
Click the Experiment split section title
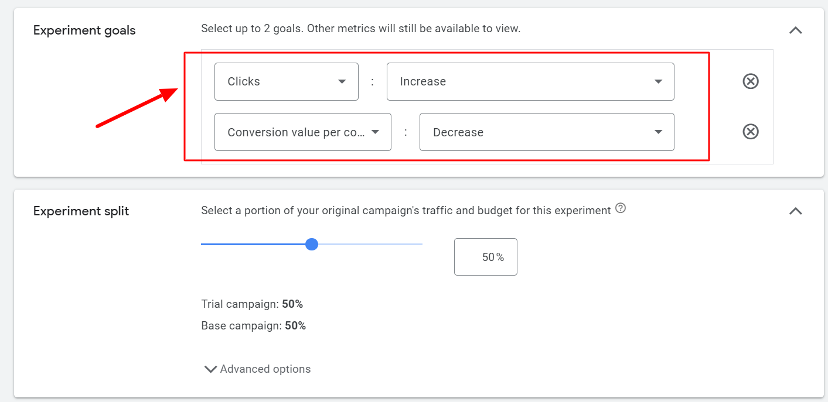click(81, 211)
